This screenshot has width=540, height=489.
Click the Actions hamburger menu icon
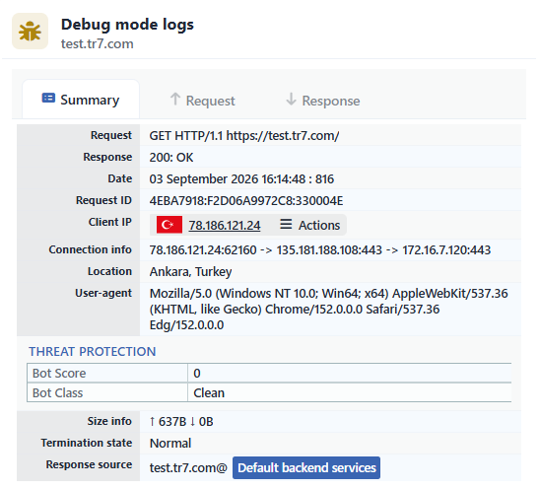tap(286, 225)
